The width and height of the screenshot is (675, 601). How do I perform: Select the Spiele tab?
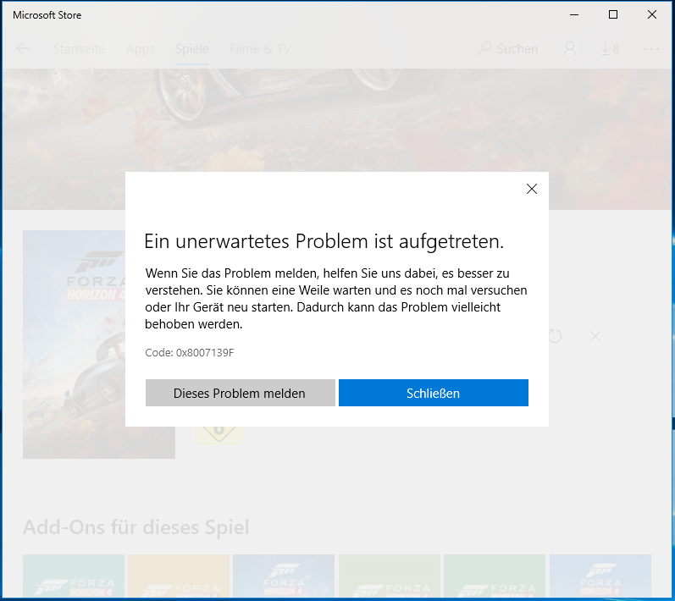click(x=192, y=48)
